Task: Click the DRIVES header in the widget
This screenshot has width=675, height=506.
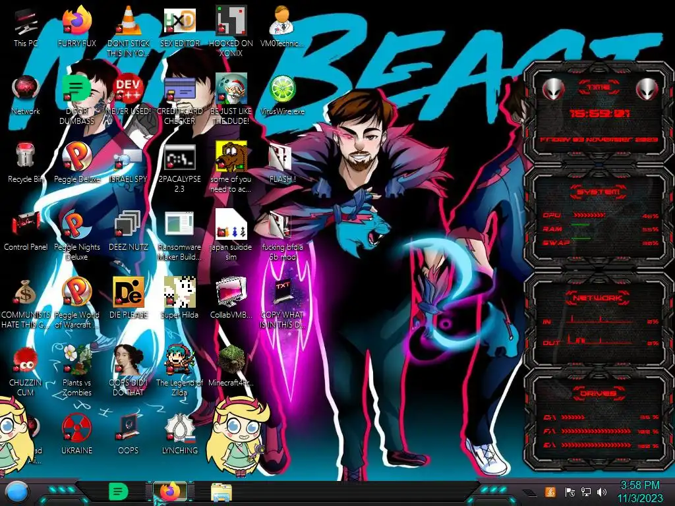Action: [598, 393]
